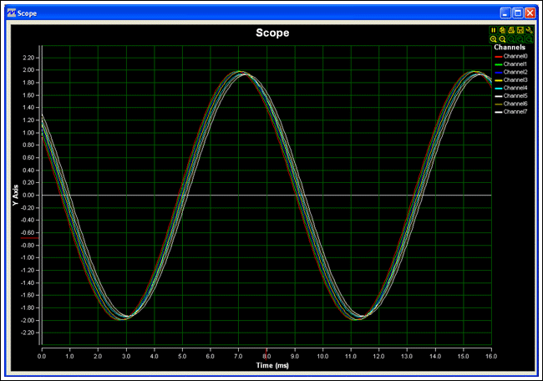This screenshot has height=381, width=543.
Task: Click the Scope app icon in title bar
Action: [9, 13]
